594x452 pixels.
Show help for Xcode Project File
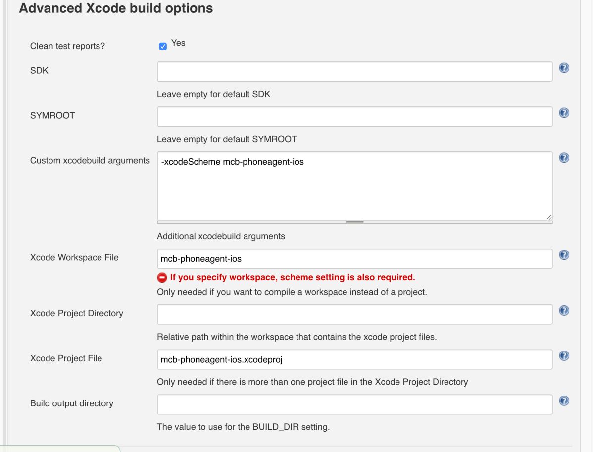coord(564,356)
